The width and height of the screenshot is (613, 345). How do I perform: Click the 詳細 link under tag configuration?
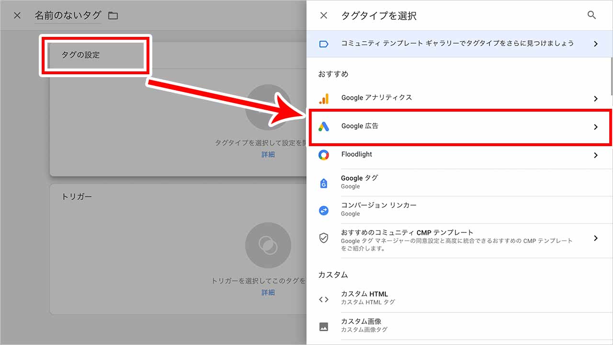(x=268, y=155)
